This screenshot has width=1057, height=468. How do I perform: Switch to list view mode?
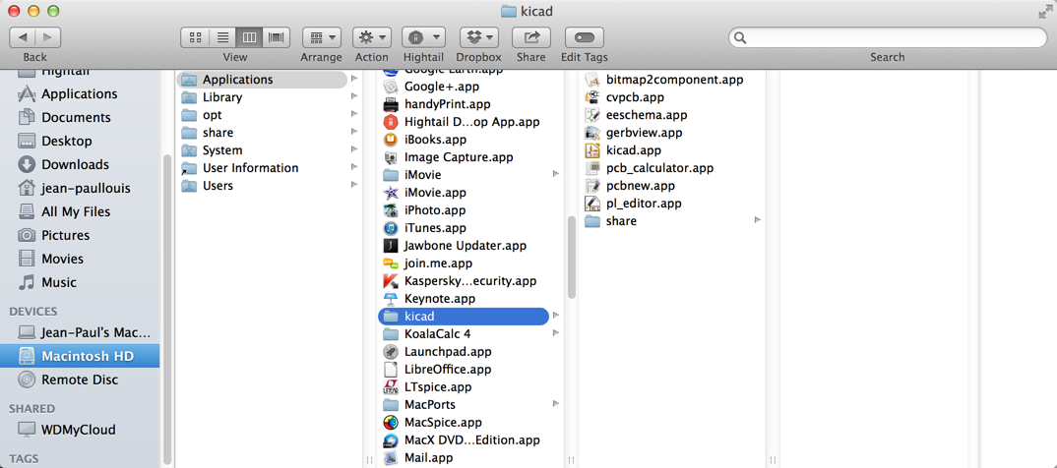tap(222, 37)
